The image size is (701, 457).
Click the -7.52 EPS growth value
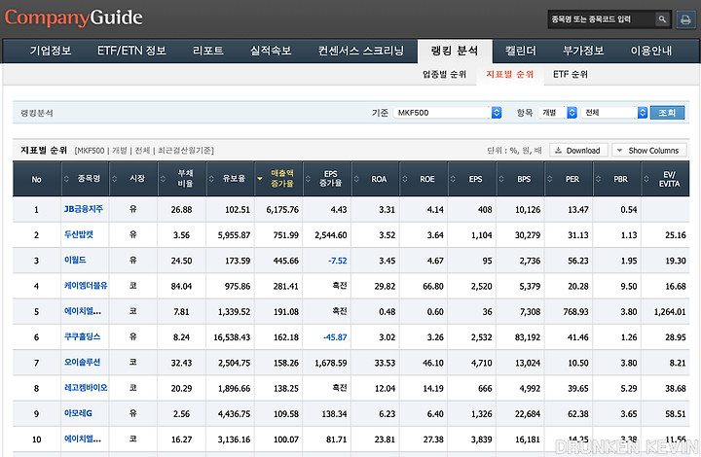pyautogui.click(x=338, y=261)
